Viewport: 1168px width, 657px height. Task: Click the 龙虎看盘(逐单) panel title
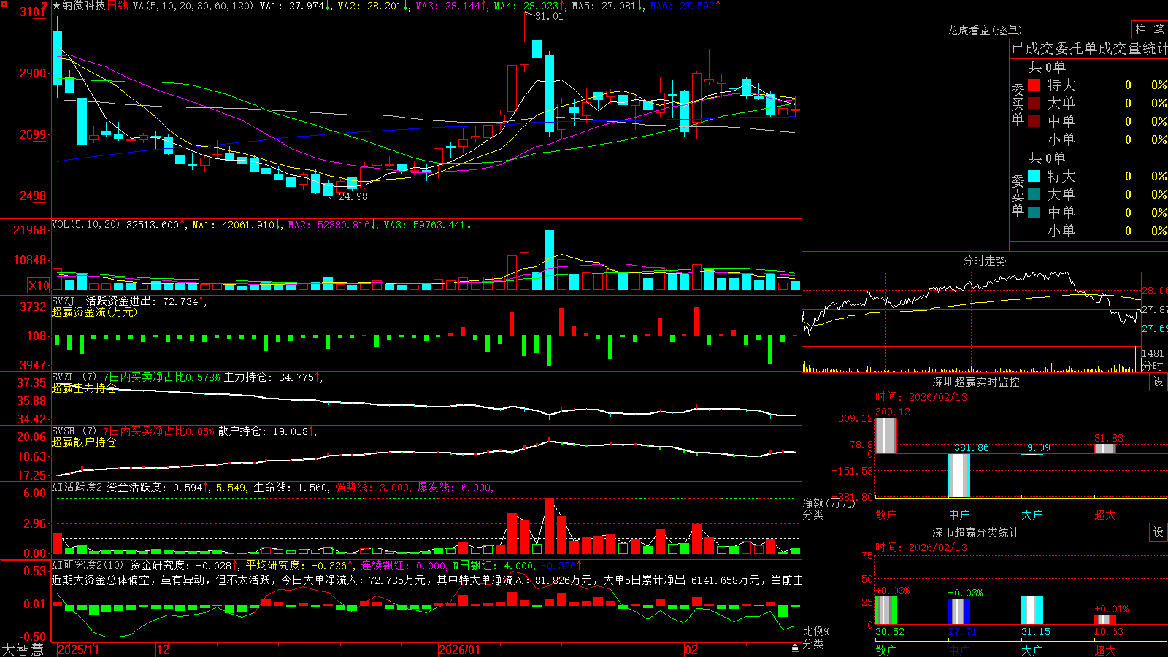tap(984, 30)
